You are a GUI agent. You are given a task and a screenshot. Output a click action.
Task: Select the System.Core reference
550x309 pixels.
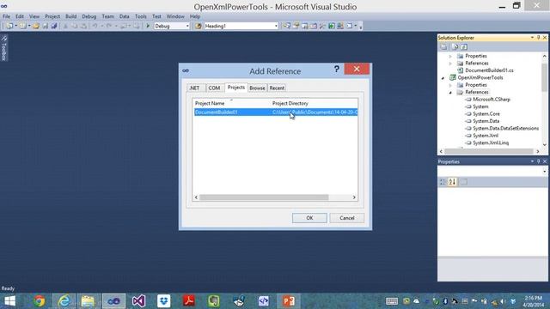coord(486,114)
